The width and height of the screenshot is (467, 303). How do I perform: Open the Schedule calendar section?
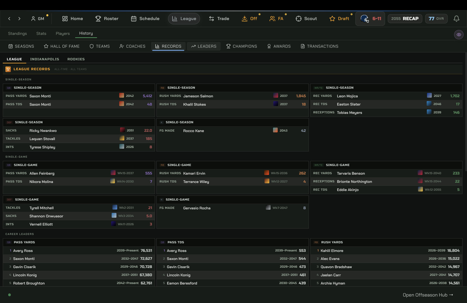pyautogui.click(x=145, y=19)
